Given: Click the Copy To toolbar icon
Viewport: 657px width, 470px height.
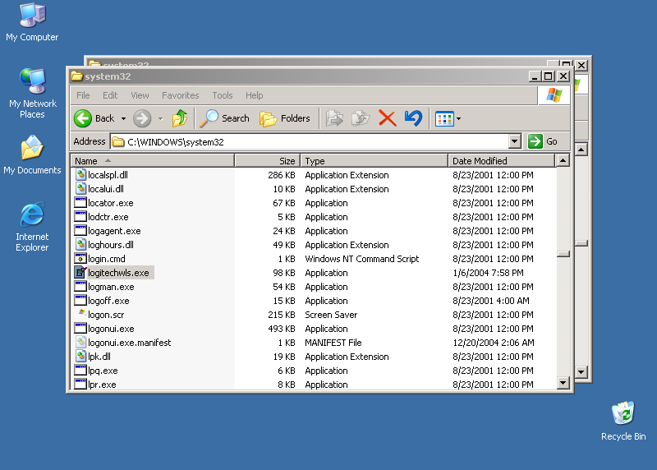Looking at the screenshot, I should pyautogui.click(x=361, y=118).
